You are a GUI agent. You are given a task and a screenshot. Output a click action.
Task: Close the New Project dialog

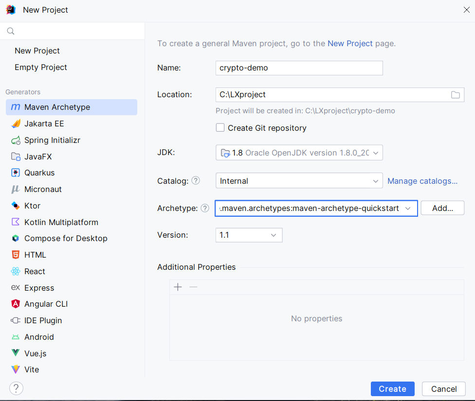point(467,10)
